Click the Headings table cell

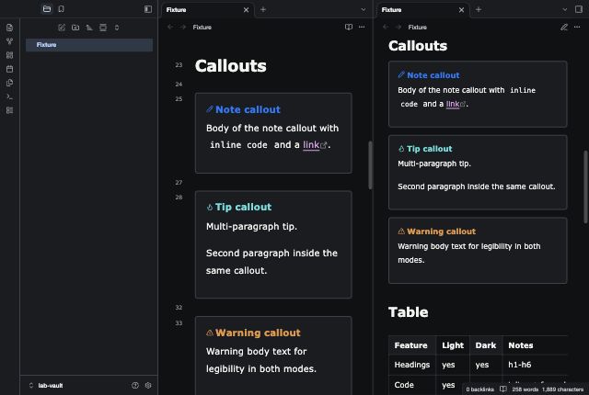point(412,365)
